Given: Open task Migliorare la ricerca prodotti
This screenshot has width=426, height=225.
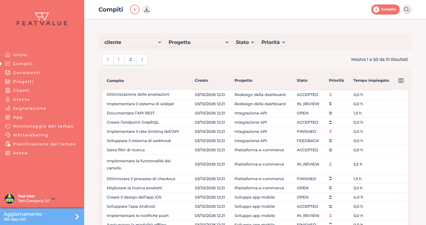Looking at the screenshot, I should 134,188.
